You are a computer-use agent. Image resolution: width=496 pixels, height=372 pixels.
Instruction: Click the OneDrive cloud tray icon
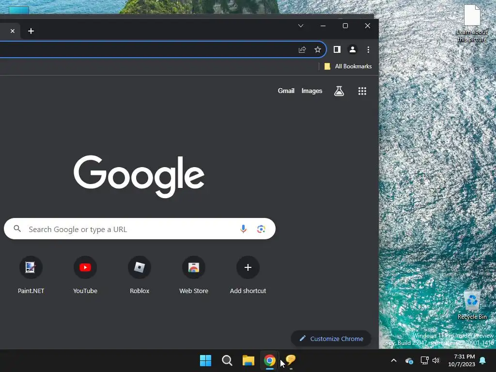pos(409,360)
